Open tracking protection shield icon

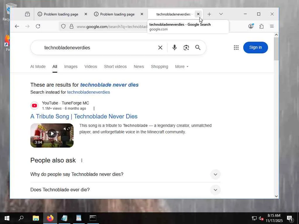(x=63, y=26)
